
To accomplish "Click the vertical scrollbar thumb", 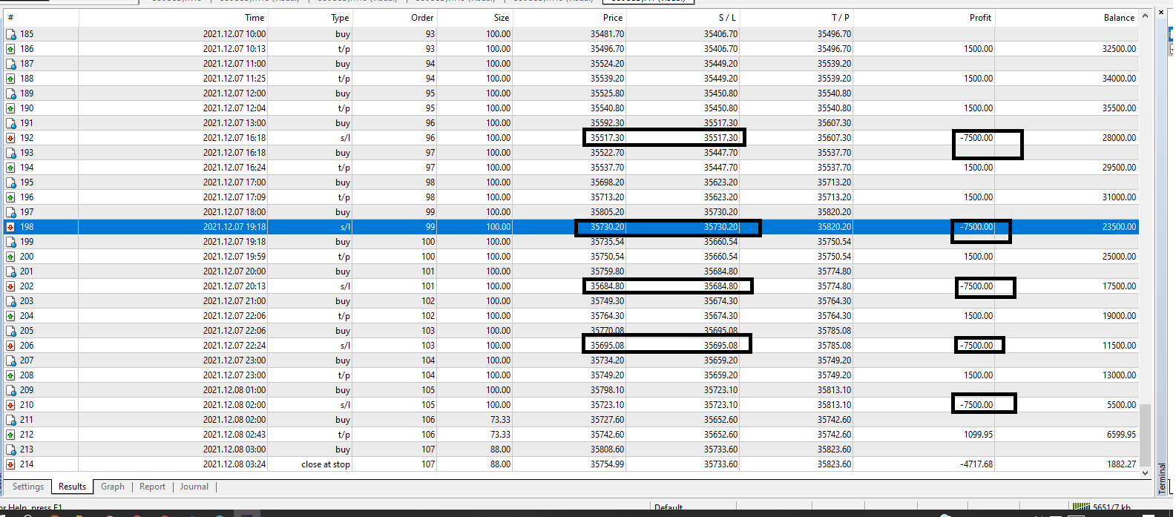I will [x=1145, y=435].
